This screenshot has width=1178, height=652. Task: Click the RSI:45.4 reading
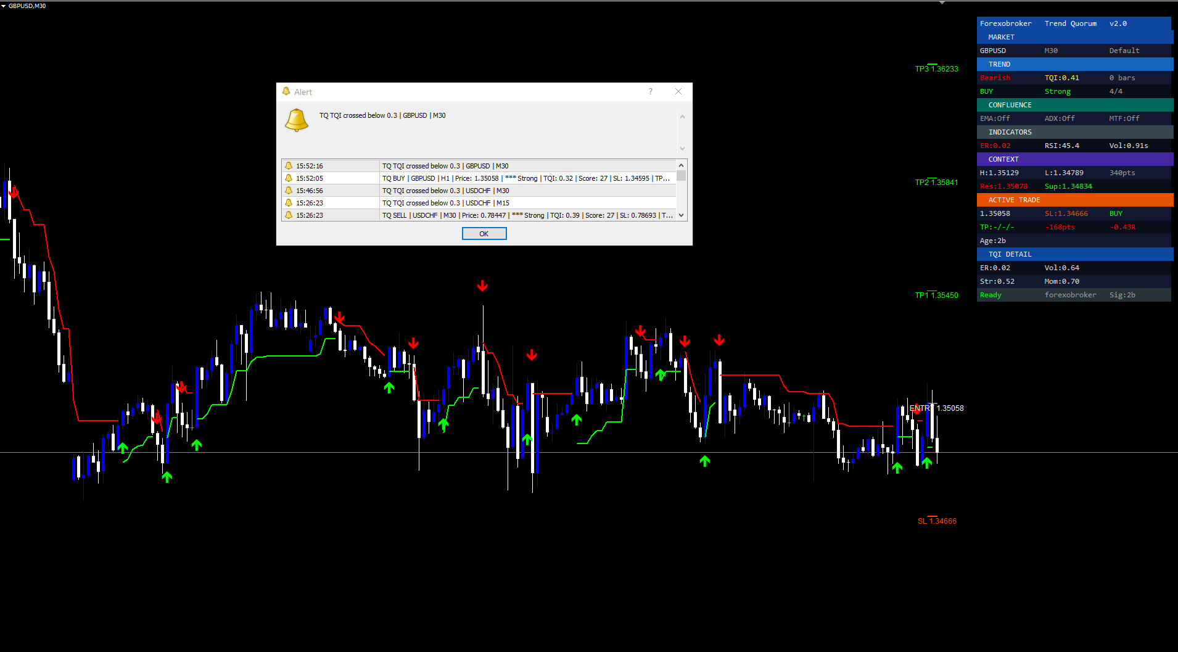pyautogui.click(x=1062, y=146)
